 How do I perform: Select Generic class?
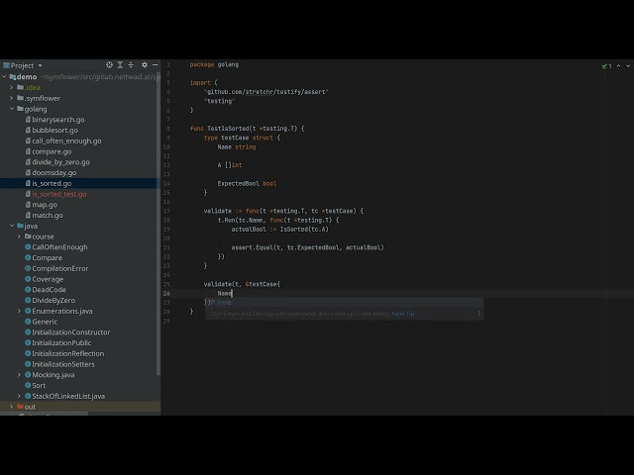pyautogui.click(x=45, y=322)
